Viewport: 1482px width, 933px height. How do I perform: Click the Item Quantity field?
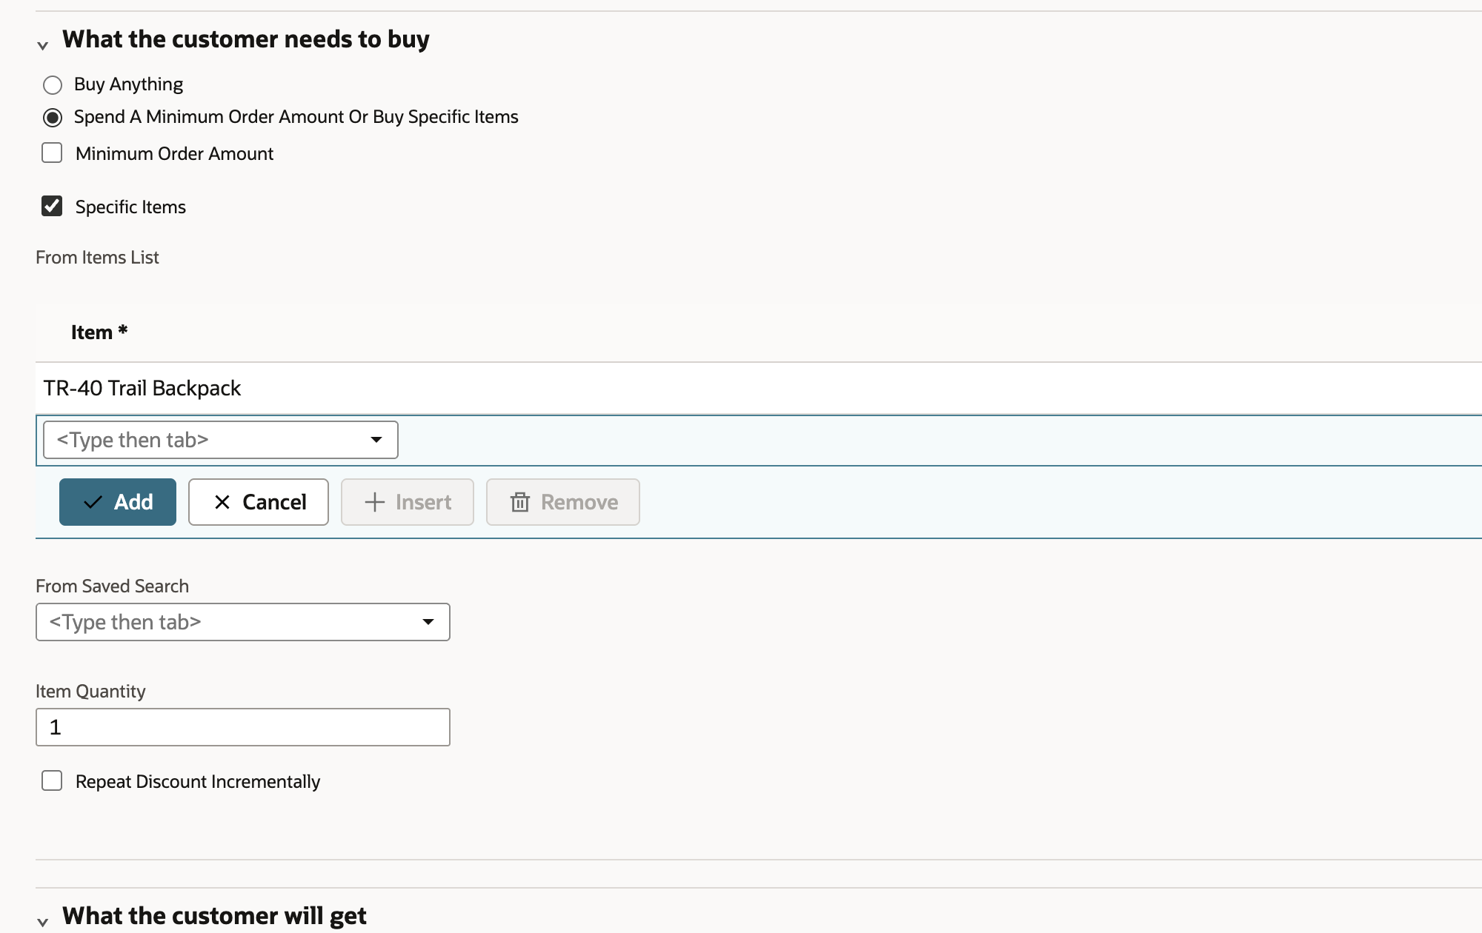click(243, 727)
